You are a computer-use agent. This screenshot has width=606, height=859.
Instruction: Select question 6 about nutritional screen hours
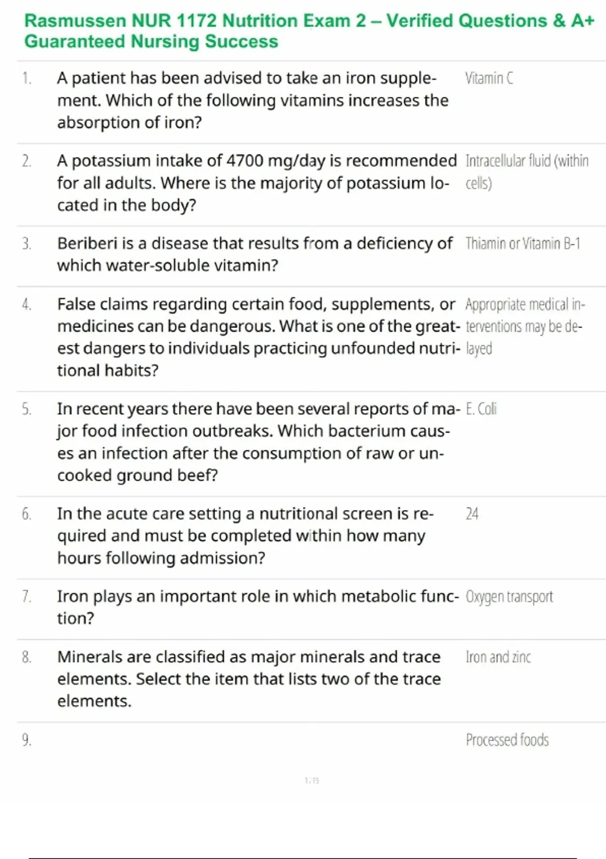point(245,536)
